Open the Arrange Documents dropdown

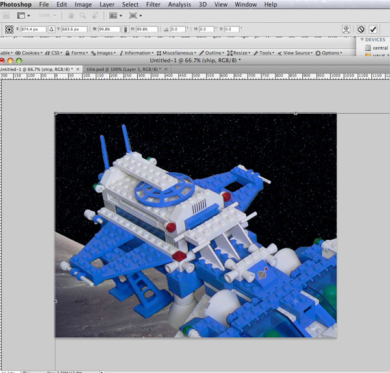(114, 15)
